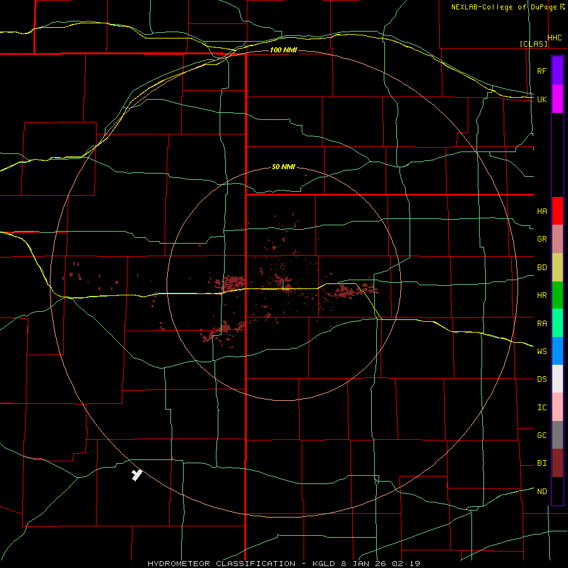Click the NEXLAB-College of DuPage credit text
This screenshot has width=568, height=568.
coord(504,7)
